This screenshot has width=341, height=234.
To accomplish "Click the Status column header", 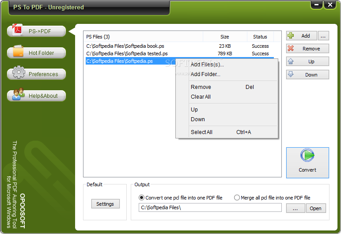I will click(x=260, y=37).
